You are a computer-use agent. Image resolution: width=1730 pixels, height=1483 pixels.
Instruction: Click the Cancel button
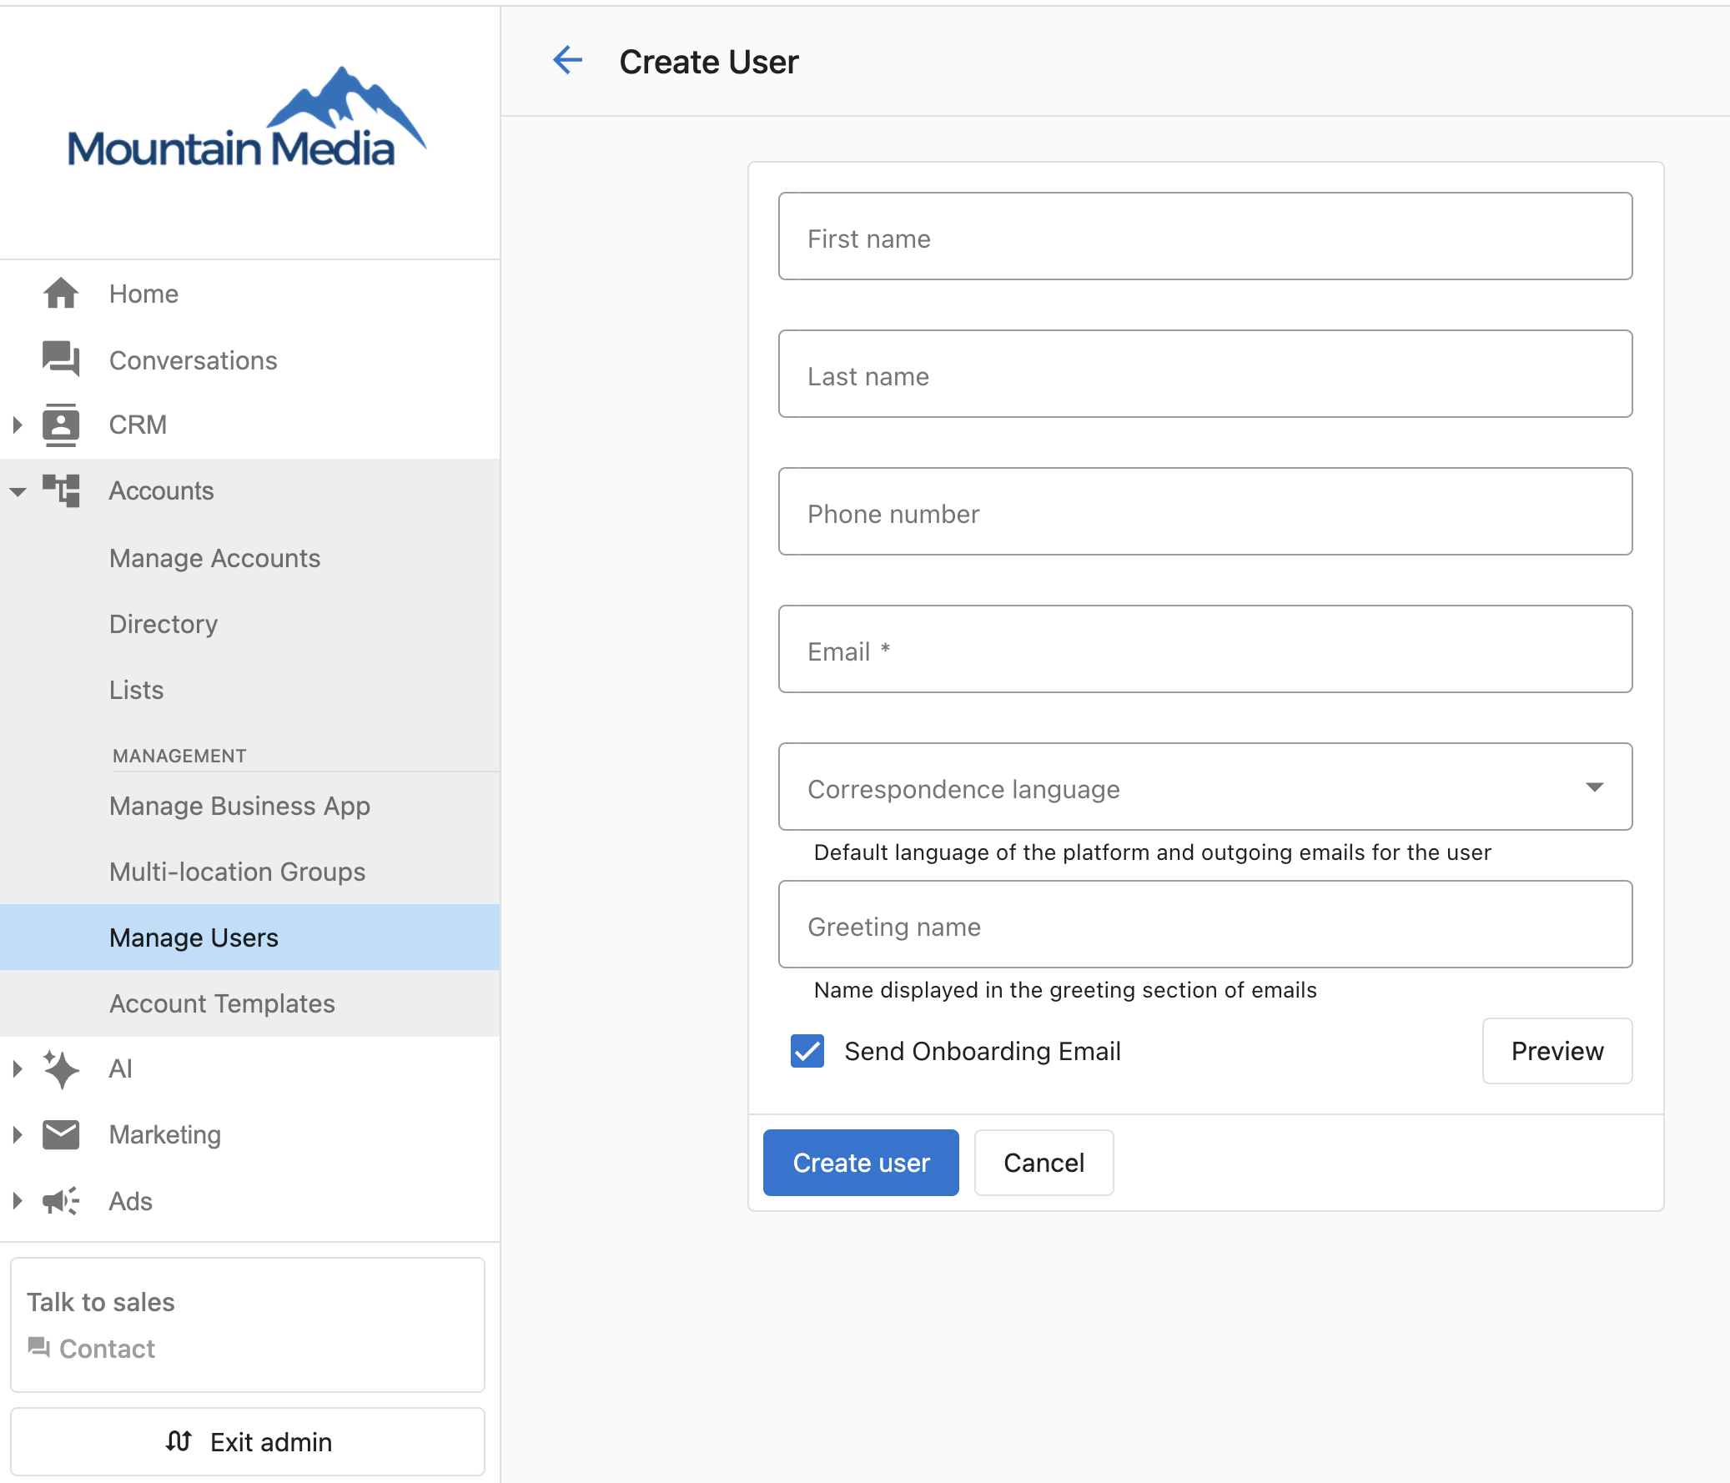[1044, 1163]
